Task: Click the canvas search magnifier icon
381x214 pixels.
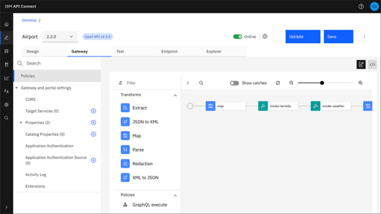Action: tap(201, 83)
